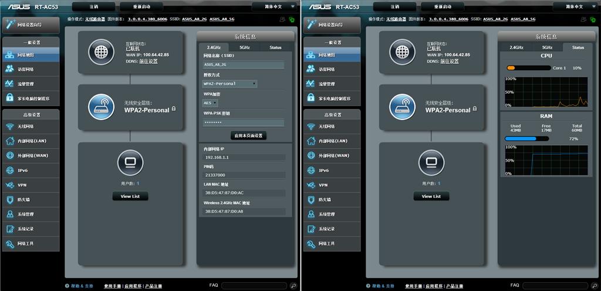Open 应用程序 link in left screenshot footer
The height and width of the screenshot is (291, 601).
(x=133, y=286)
